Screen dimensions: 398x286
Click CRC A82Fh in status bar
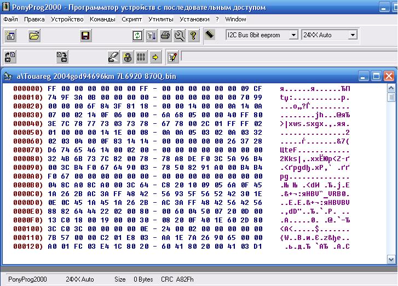[177, 279]
